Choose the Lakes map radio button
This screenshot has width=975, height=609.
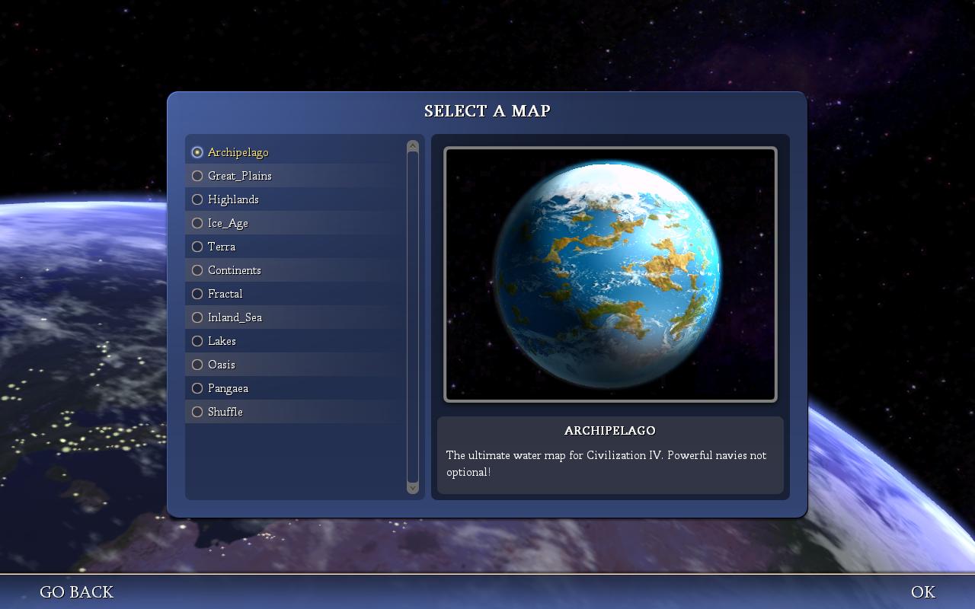197,341
